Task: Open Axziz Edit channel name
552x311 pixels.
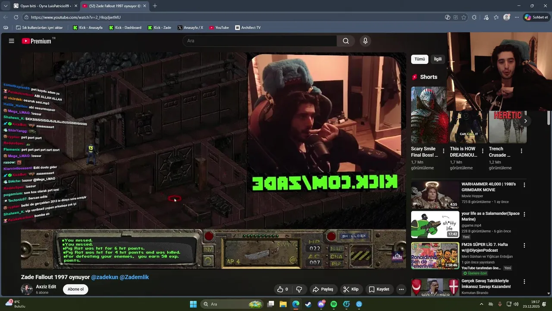Action: point(46,287)
